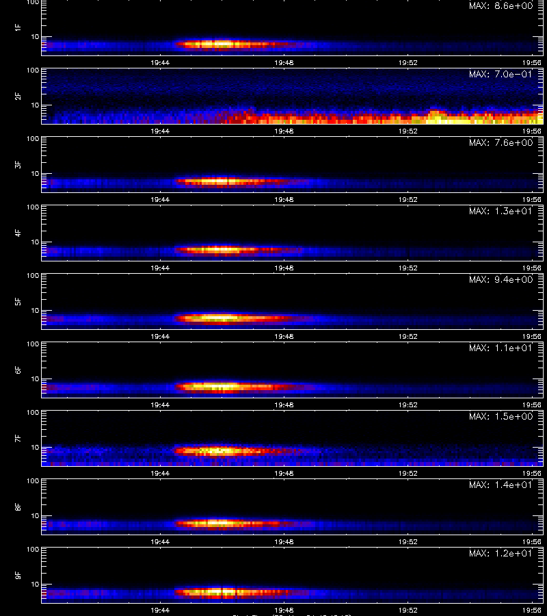This screenshot has height=616, width=547.
Task: Click the 5F panel axis label
Action: pos(18,301)
